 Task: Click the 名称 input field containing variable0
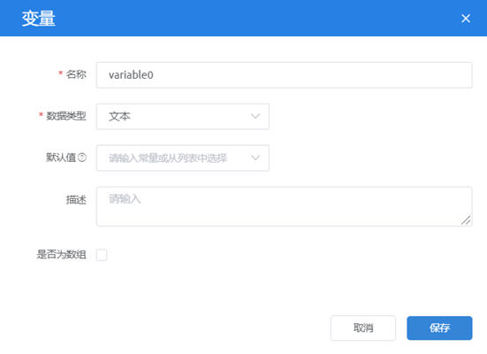click(285, 75)
